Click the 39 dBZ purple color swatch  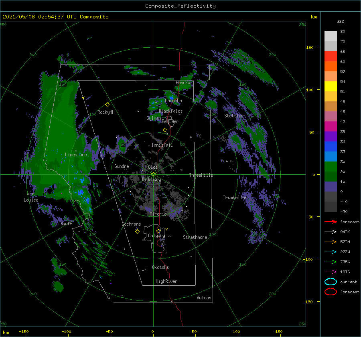pos(331,136)
